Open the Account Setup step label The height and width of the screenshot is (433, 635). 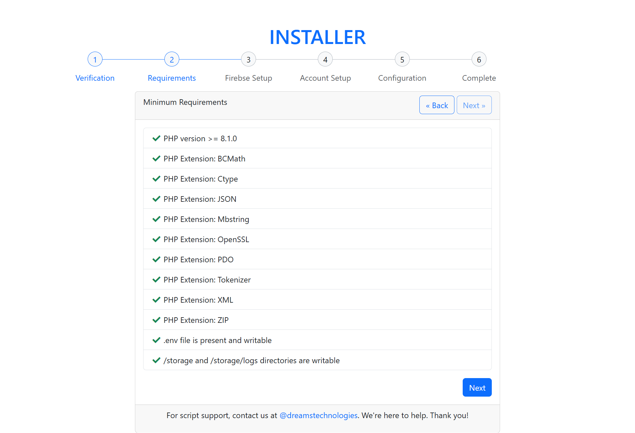click(325, 78)
